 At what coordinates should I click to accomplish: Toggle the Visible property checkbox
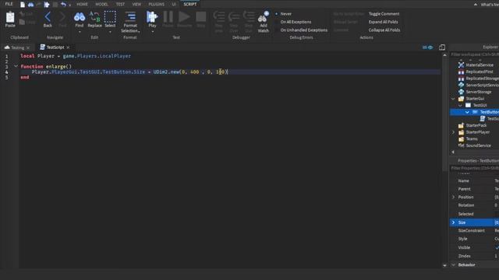(497, 247)
